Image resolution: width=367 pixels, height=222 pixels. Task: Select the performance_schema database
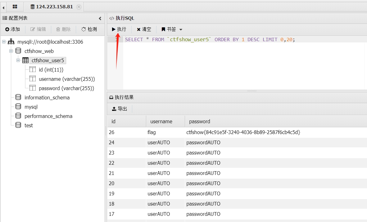pos(48,116)
